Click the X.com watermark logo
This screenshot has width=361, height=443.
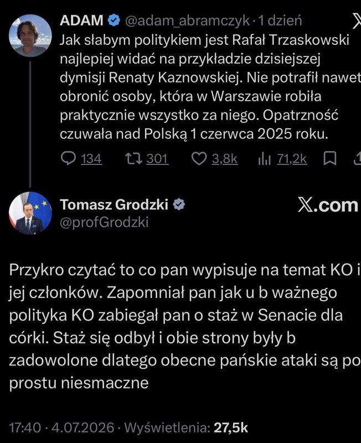tap(328, 205)
